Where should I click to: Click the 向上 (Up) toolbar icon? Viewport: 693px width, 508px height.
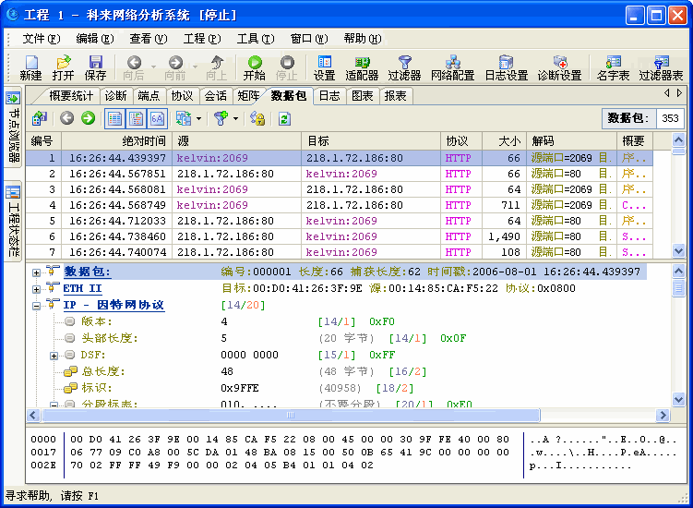tap(217, 67)
